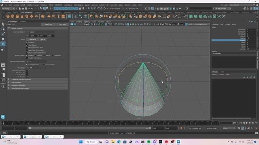Open the Axis Orientation dropdown
Viewport: 259px width, 145px height.
pyautogui.click(x=42, y=32)
